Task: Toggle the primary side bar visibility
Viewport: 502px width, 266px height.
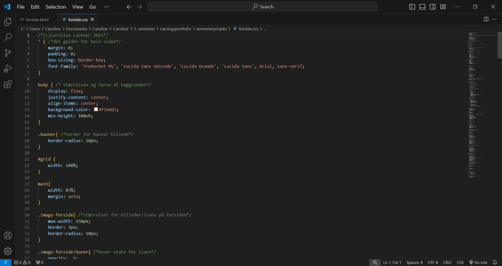Action: (412, 7)
